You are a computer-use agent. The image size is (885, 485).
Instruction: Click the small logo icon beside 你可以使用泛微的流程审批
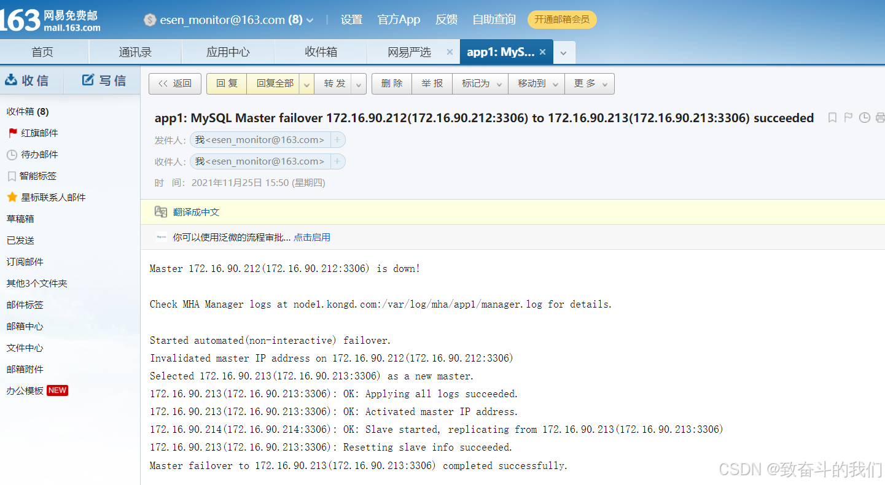click(x=162, y=237)
